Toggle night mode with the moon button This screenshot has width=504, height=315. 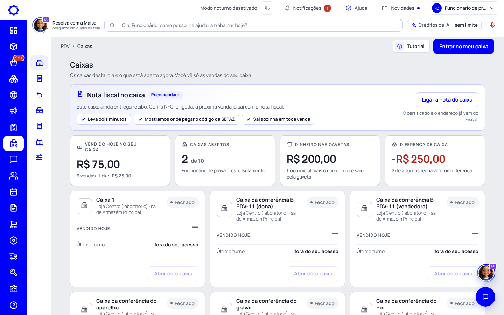coord(267,8)
